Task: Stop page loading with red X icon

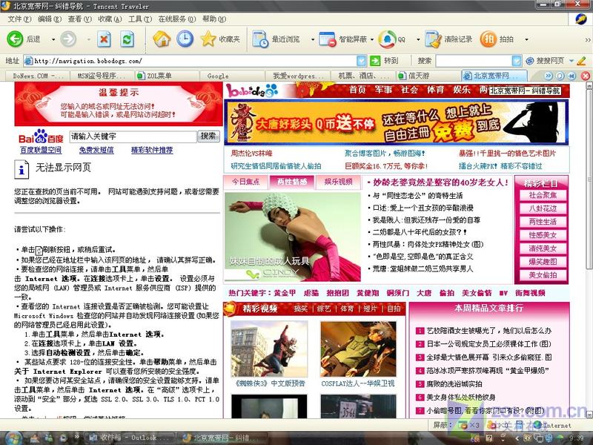Action: (x=104, y=39)
